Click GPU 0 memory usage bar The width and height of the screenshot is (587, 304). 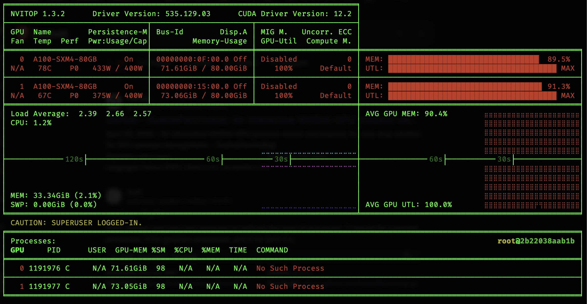click(x=463, y=59)
